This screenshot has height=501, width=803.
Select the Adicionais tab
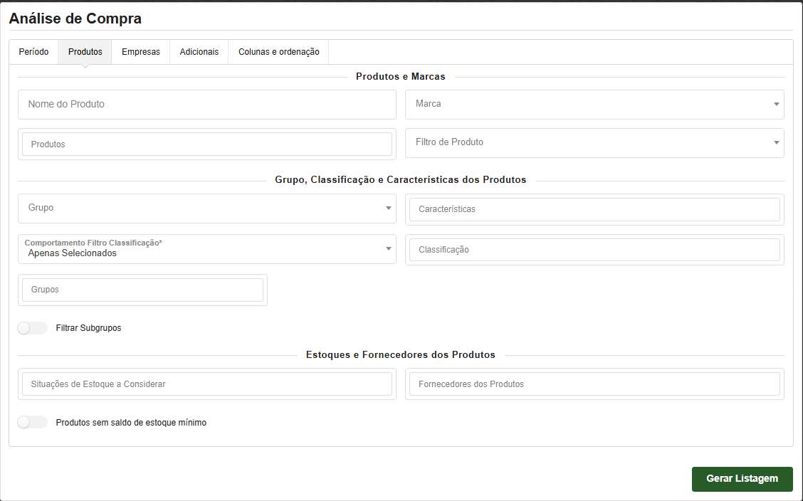click(199, 51)
